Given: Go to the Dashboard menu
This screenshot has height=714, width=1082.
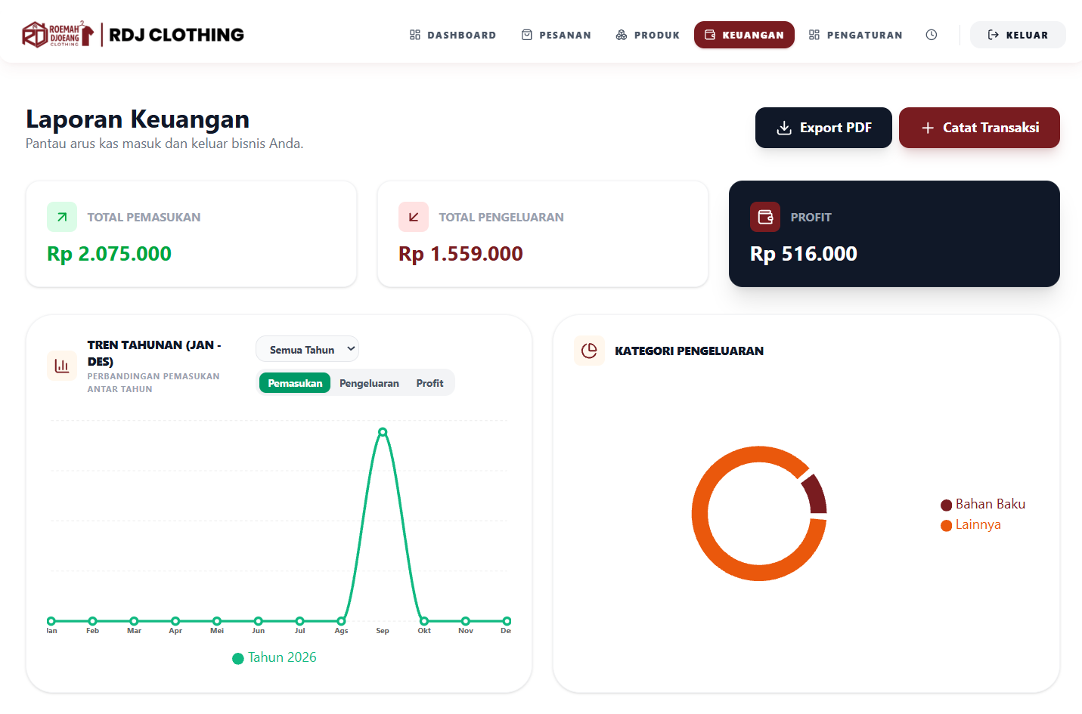Looking at the screenshot, I should click(453, 35).
